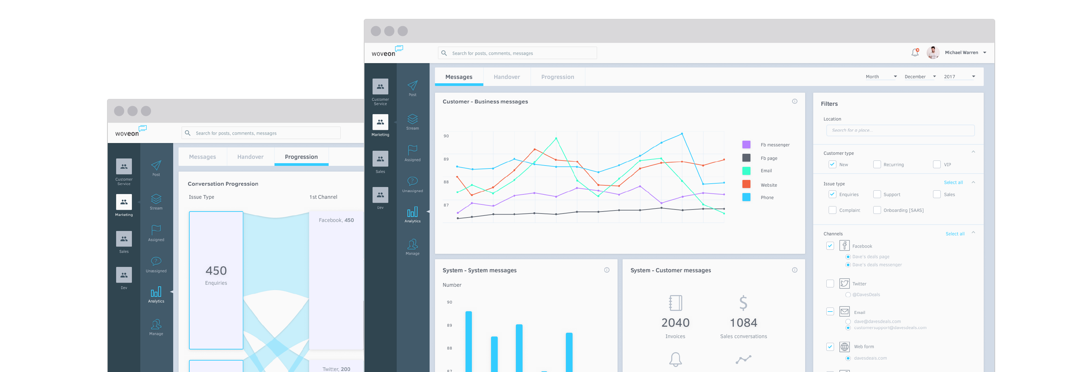Open Manage in the back window sidebar
The height and width of the screenshot is (372, 1074).
pos(156,327)
